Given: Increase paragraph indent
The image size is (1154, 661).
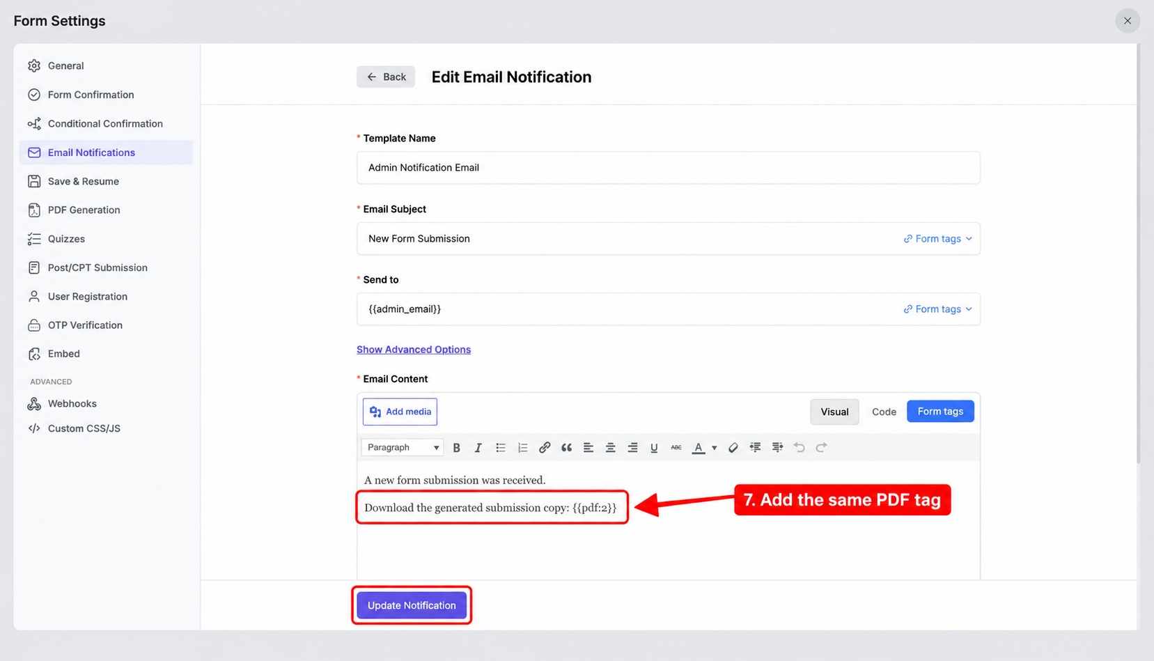Looking at the screenshot, I should (777, 448).
